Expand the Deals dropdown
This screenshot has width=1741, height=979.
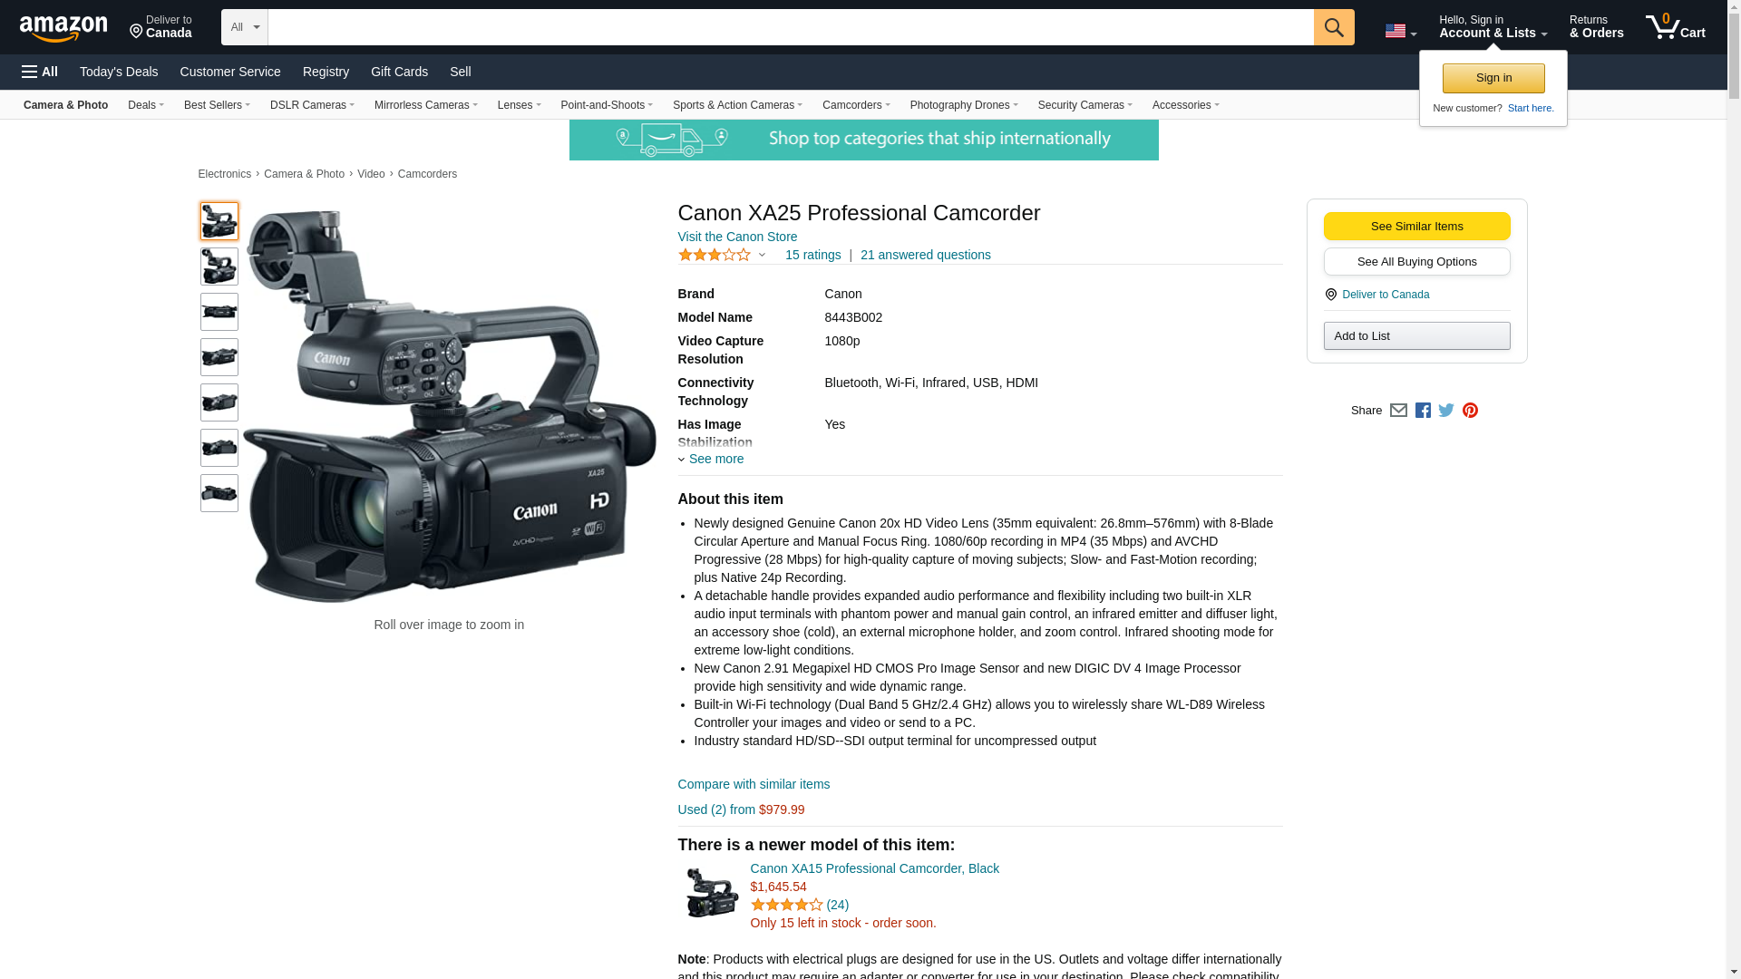pyautogui.click(x=146, y=105)
